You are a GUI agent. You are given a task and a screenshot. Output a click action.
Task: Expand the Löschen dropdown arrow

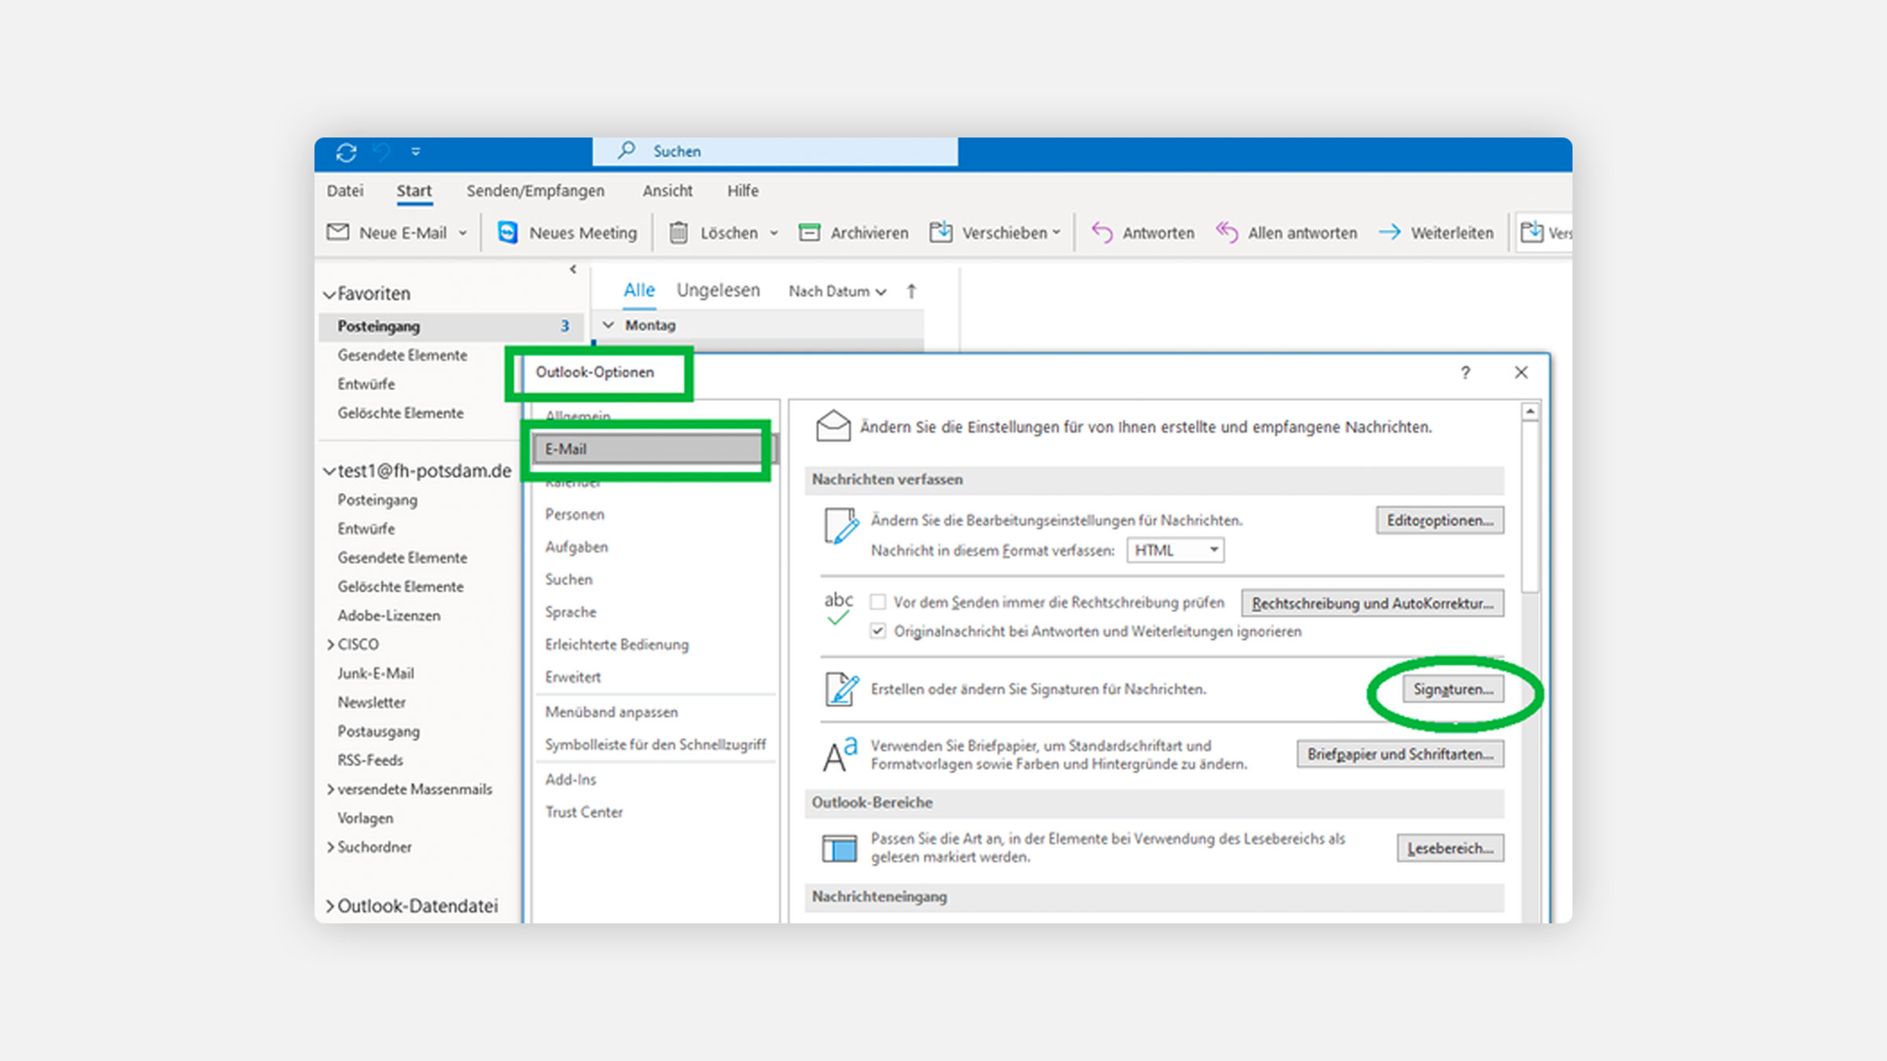pos(774,233)
